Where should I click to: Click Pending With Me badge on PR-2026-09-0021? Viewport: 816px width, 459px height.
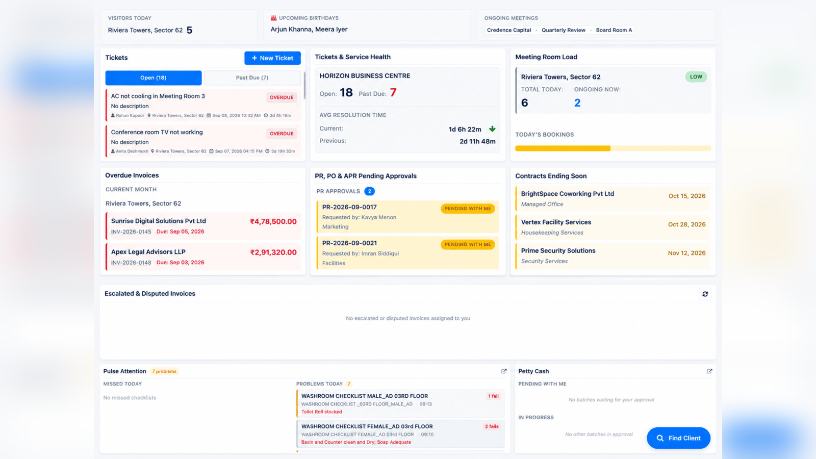468,245
